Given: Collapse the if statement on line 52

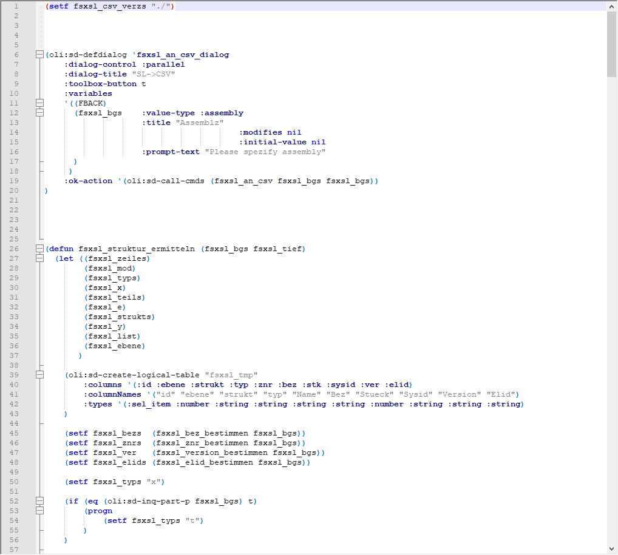Looking at the screenshot, I should 40,501.
